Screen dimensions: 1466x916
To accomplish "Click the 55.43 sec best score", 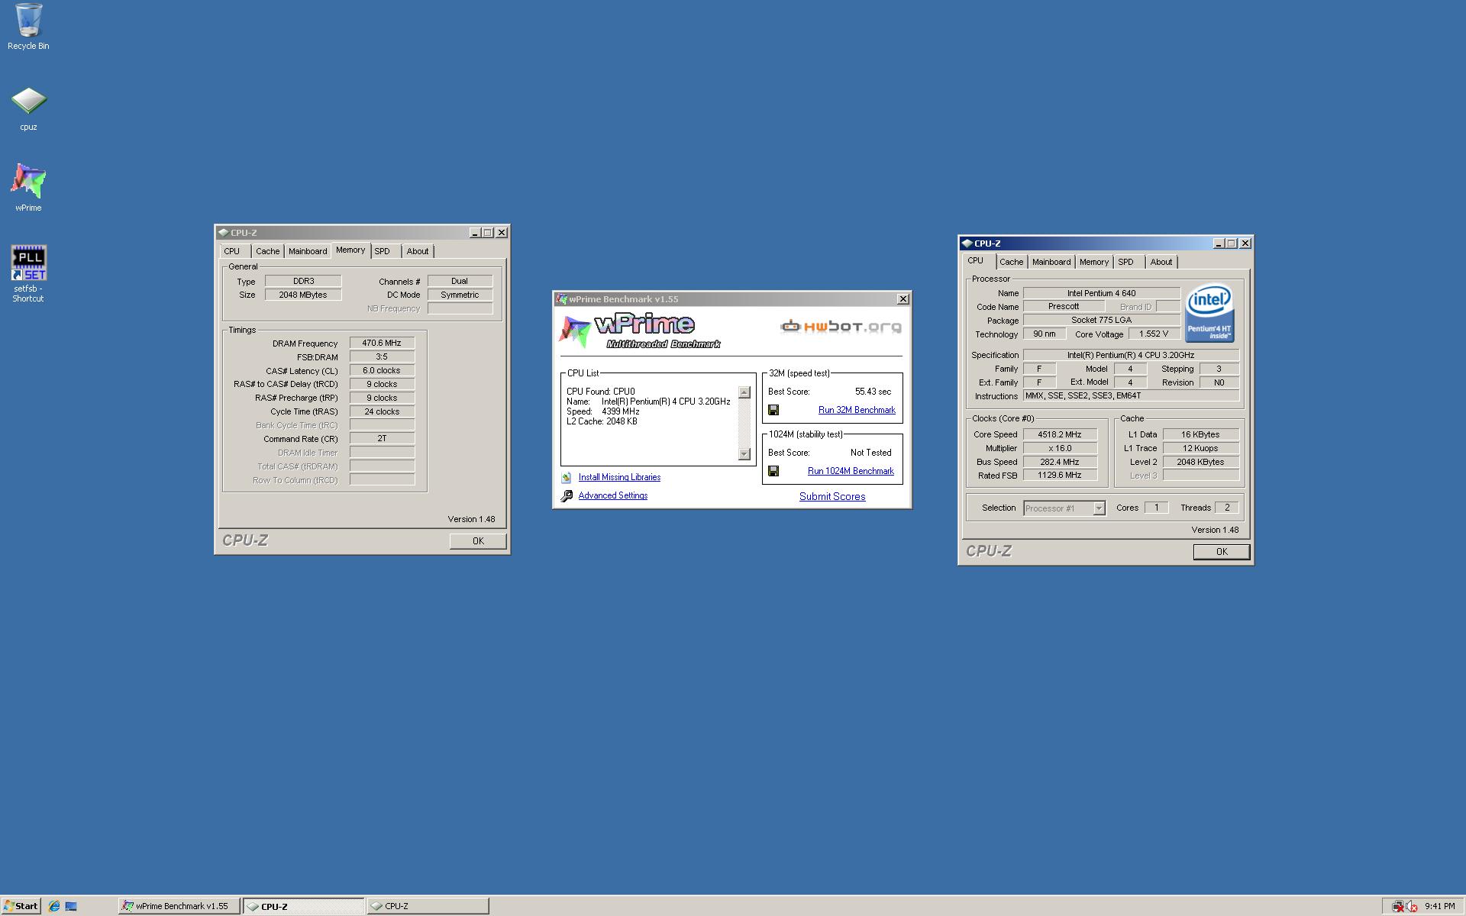I will coord(873,392).
